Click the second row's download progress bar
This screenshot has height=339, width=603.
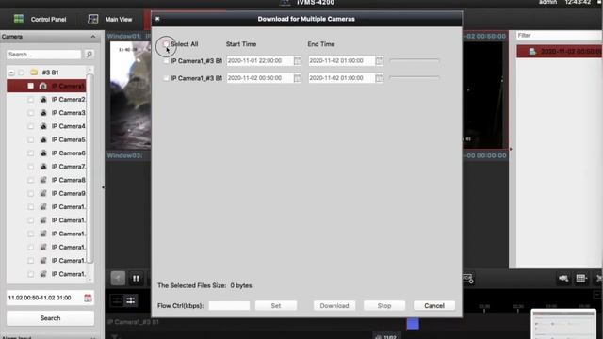pos(415,78)
